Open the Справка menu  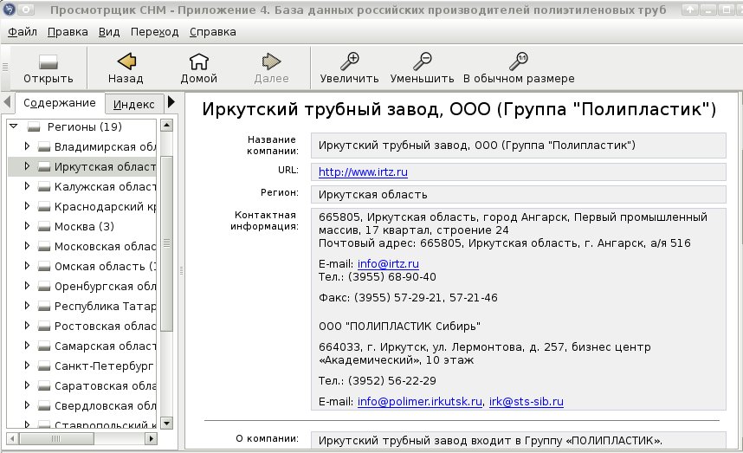[213, 32]
